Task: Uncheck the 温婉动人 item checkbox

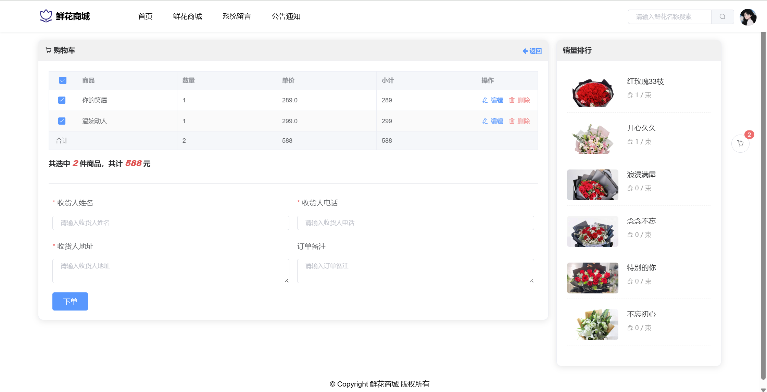Action: click(62, 121)
